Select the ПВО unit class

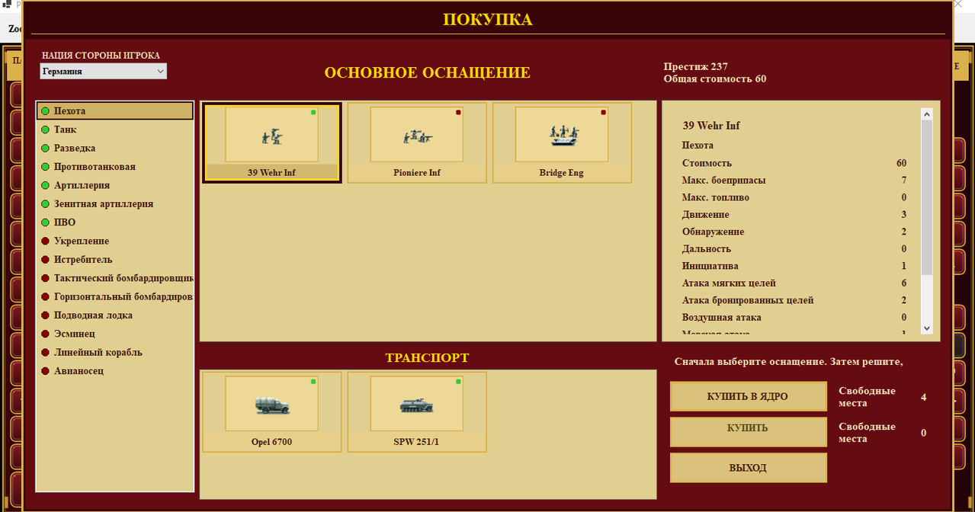115,222
